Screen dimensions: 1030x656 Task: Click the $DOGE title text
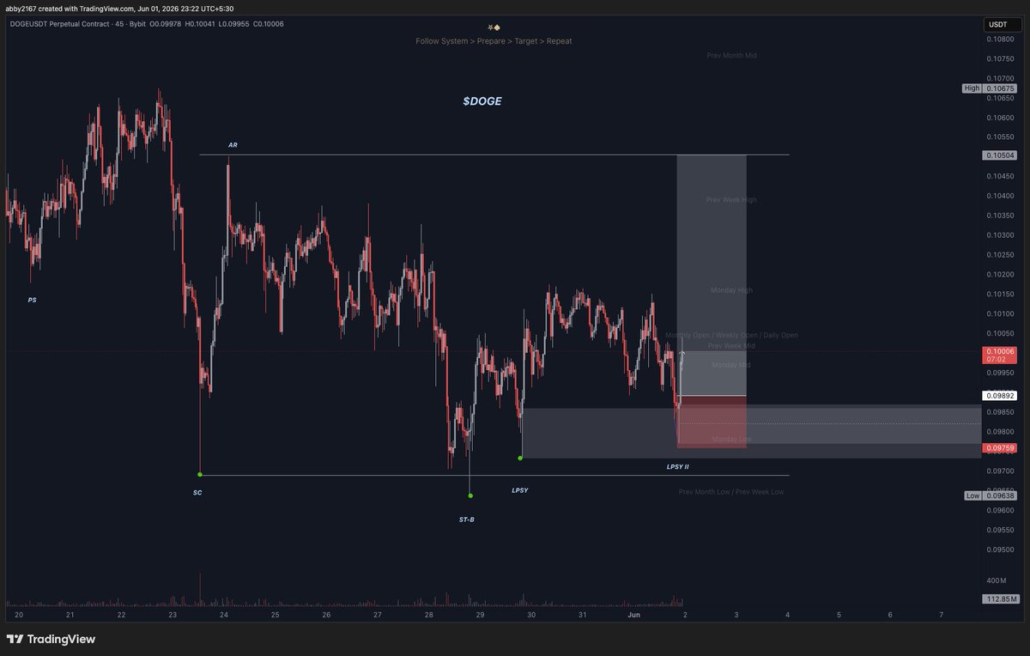[482, 101]
